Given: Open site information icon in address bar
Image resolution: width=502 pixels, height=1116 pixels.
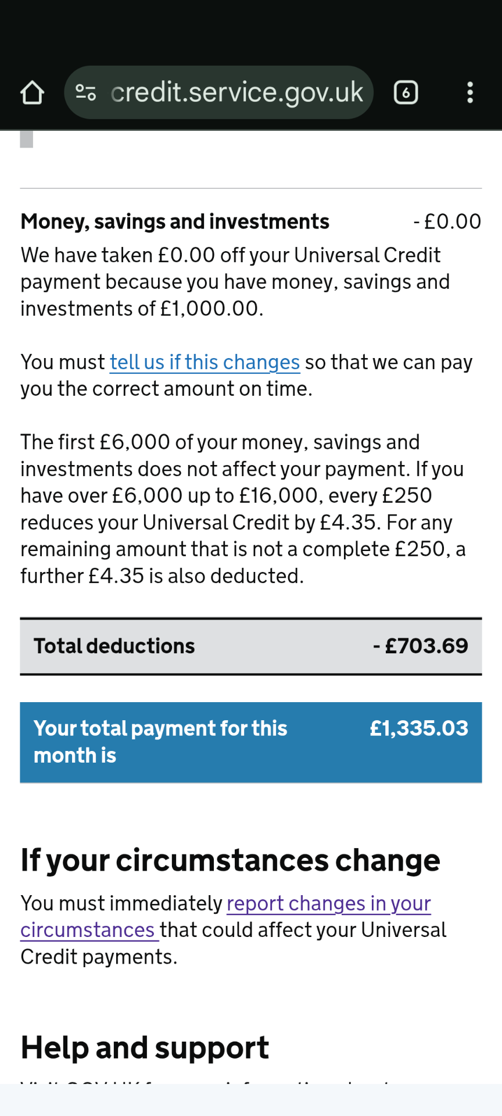Looking at the screenshot, I should (86, 92).
